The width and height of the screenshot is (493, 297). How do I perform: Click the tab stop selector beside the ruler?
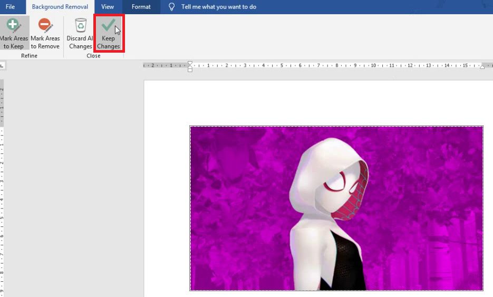2,66
